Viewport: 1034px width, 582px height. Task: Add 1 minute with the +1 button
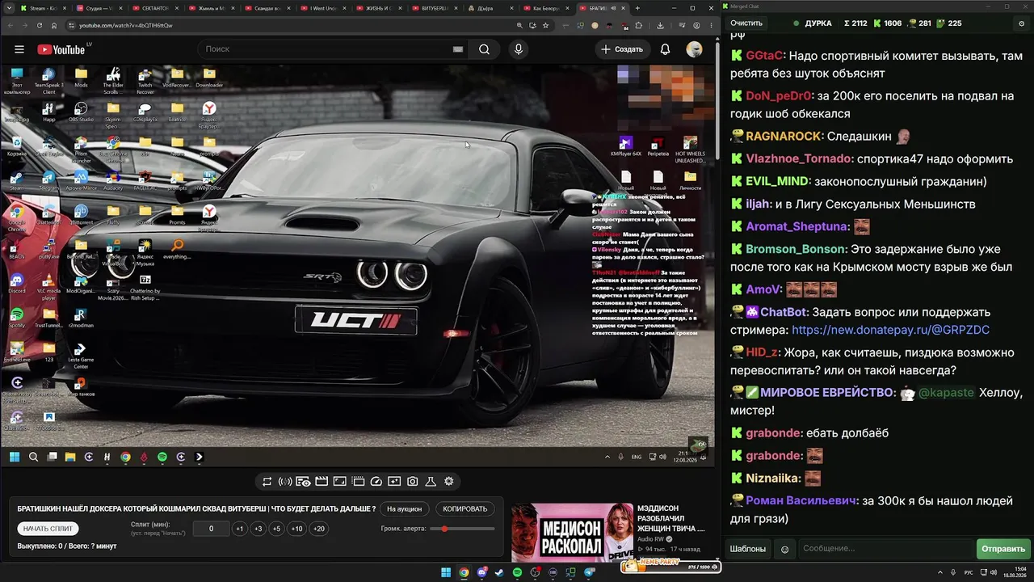(239, 529)
